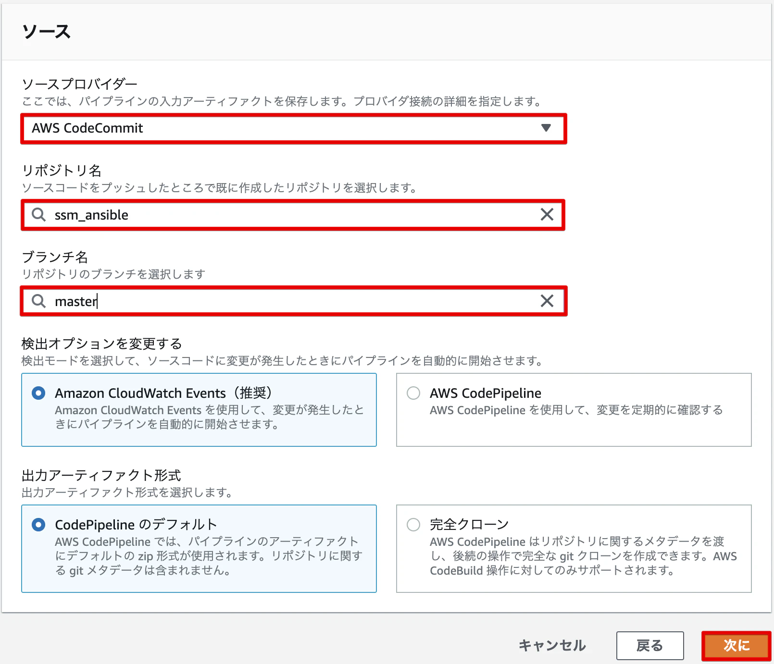Clear the ssm_ansible repository field with X
774x664 pixels.
click(547, 214)
